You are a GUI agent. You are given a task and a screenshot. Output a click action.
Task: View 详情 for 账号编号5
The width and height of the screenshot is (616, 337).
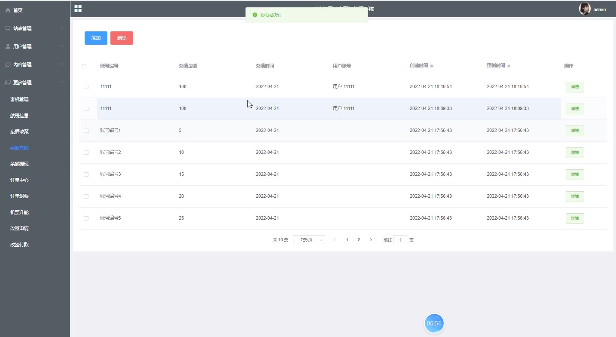[575, 218]
